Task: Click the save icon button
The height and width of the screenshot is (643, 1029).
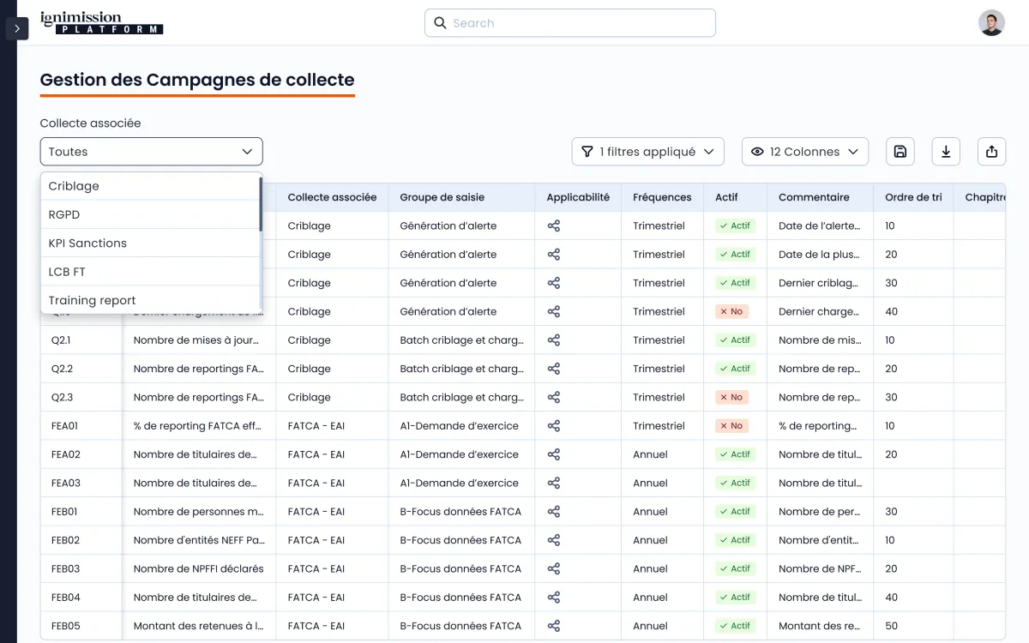Action: [x=900, y=152]
